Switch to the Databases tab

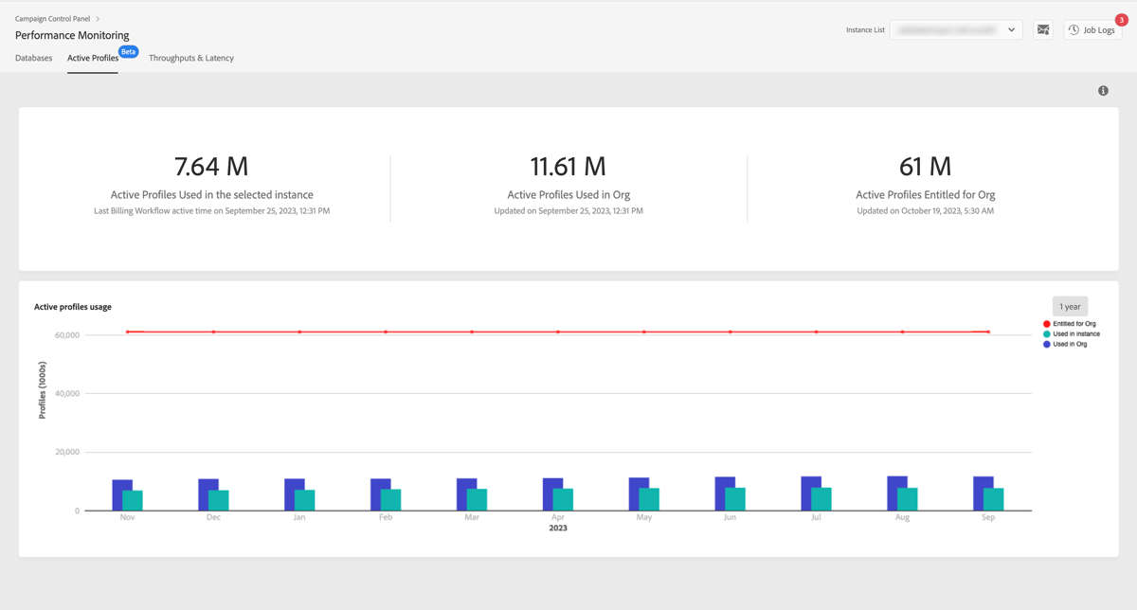click(33, 58)
